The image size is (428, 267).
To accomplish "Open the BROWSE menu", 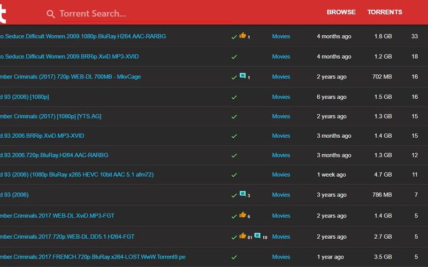I will [341, 12].
